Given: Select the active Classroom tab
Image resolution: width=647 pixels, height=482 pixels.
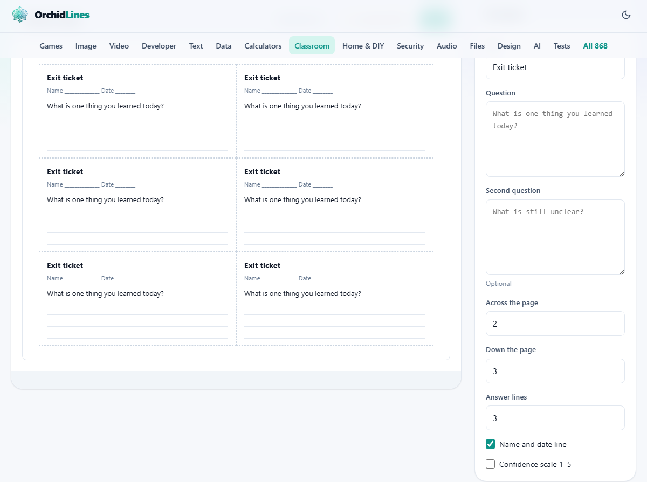Looking at the screenshot, I should [312, 46].
